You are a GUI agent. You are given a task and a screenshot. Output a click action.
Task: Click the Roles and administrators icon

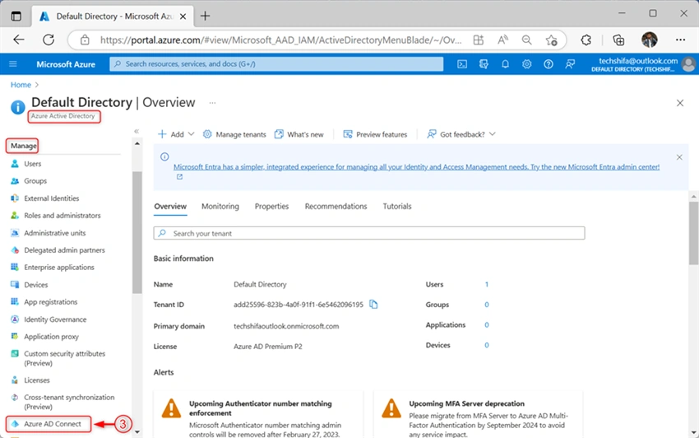15,215
